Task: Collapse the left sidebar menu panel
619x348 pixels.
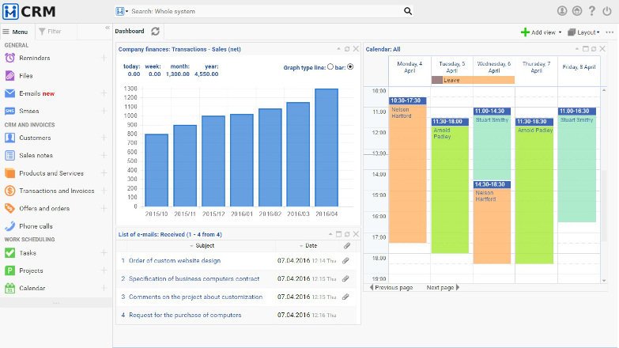Action: [108, 28]
